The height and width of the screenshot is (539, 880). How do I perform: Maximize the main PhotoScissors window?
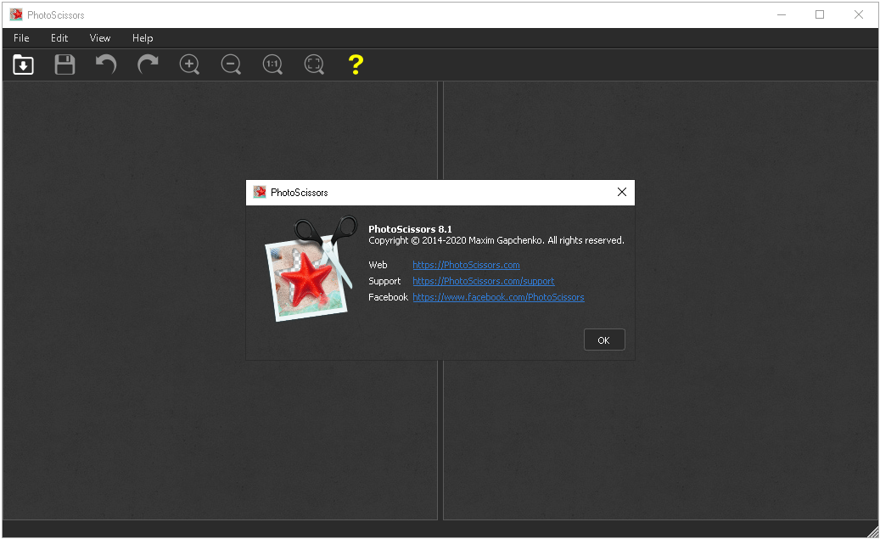point(820,14)
